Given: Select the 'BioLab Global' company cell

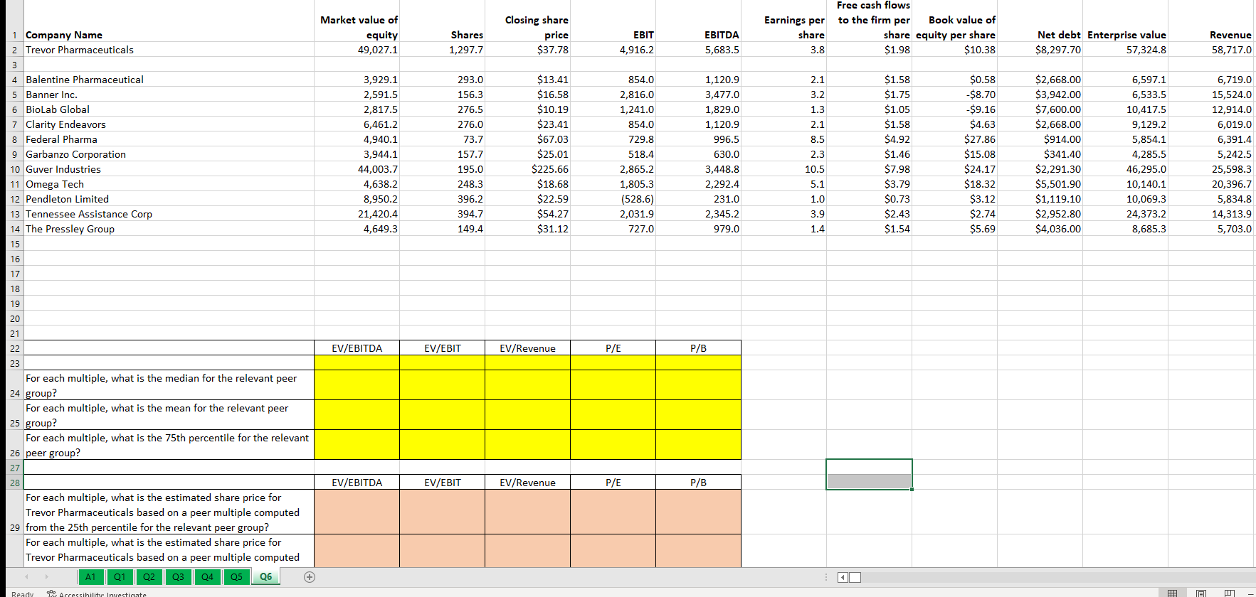Looking at the screenshot, I should [x=169, y=109].
